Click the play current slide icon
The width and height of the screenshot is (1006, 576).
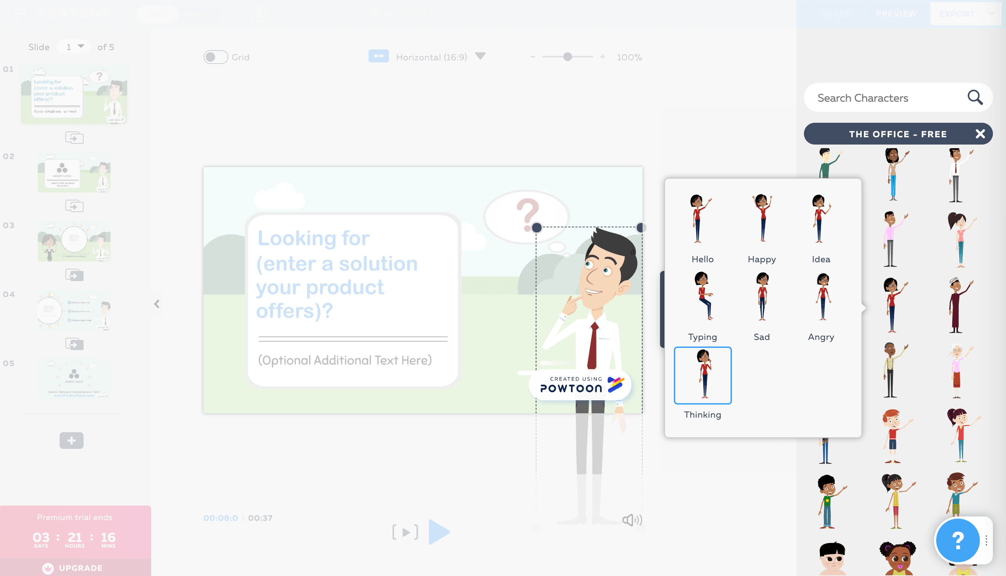405,532
